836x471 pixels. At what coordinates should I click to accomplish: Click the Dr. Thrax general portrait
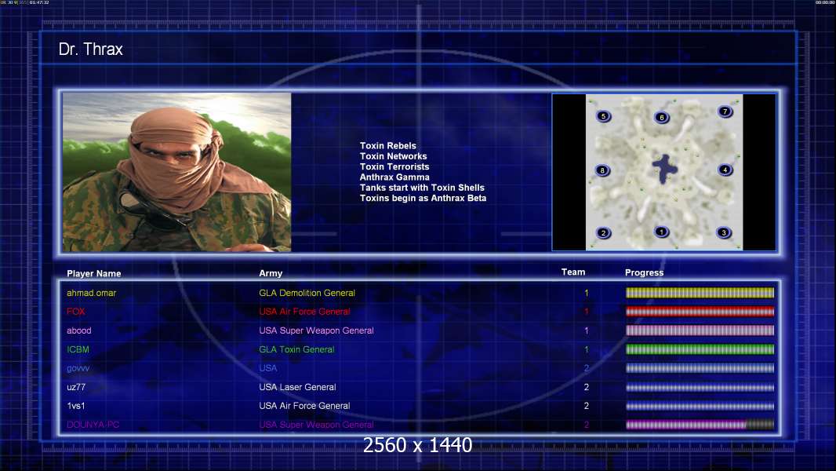(x=177, y=172)
